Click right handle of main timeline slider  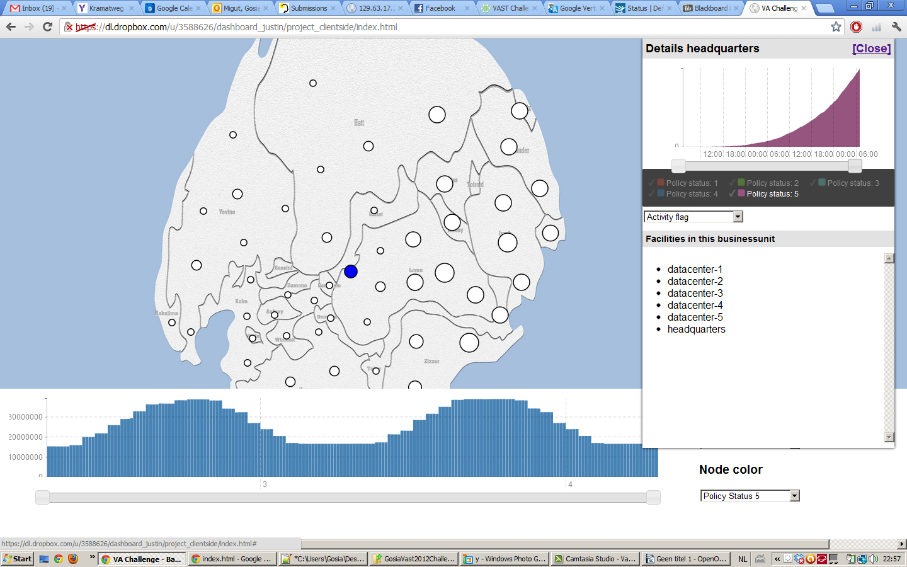[x=653, y=497]
